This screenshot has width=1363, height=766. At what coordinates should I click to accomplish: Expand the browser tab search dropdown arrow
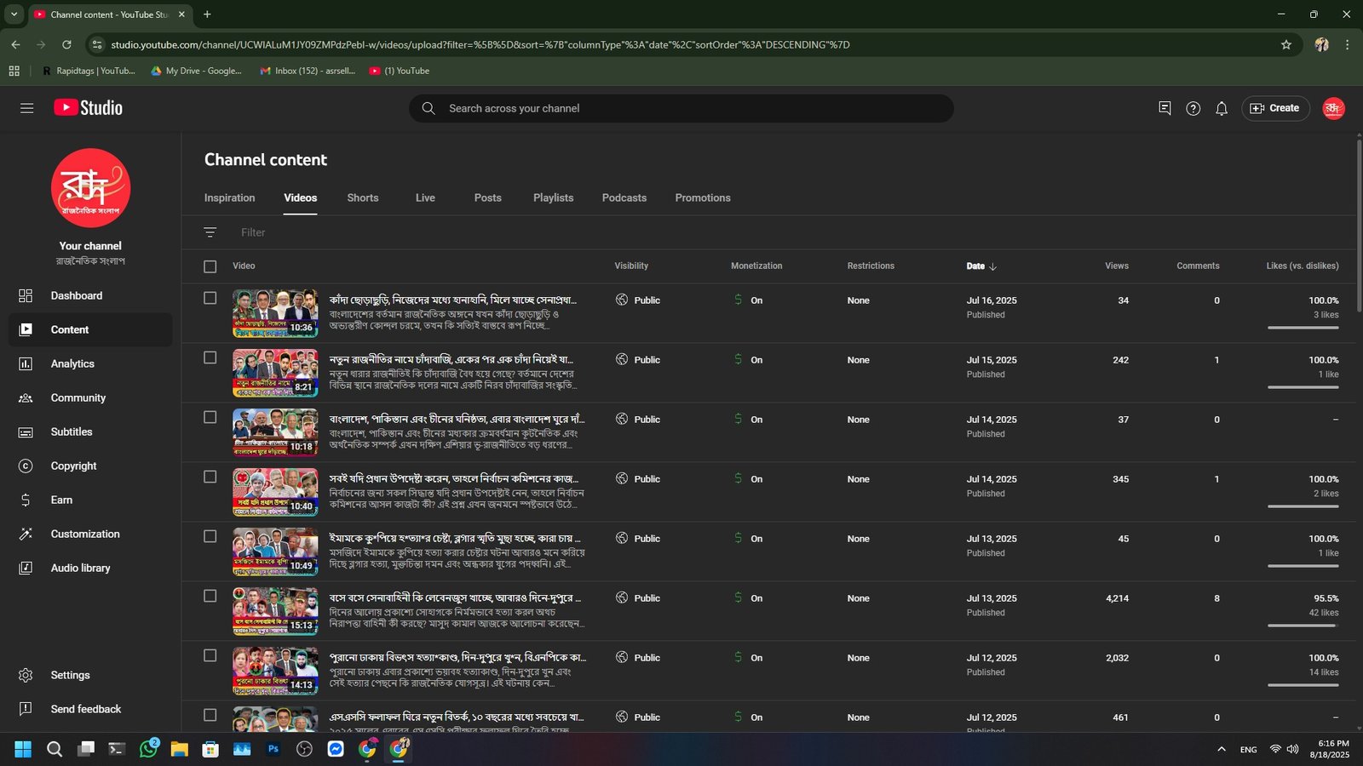pyautogui.click(x=14, y=14)
